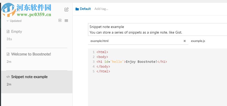Click the Add tag... field
The width and height of the screenshot is (227, 106).
tap(101, 9)
